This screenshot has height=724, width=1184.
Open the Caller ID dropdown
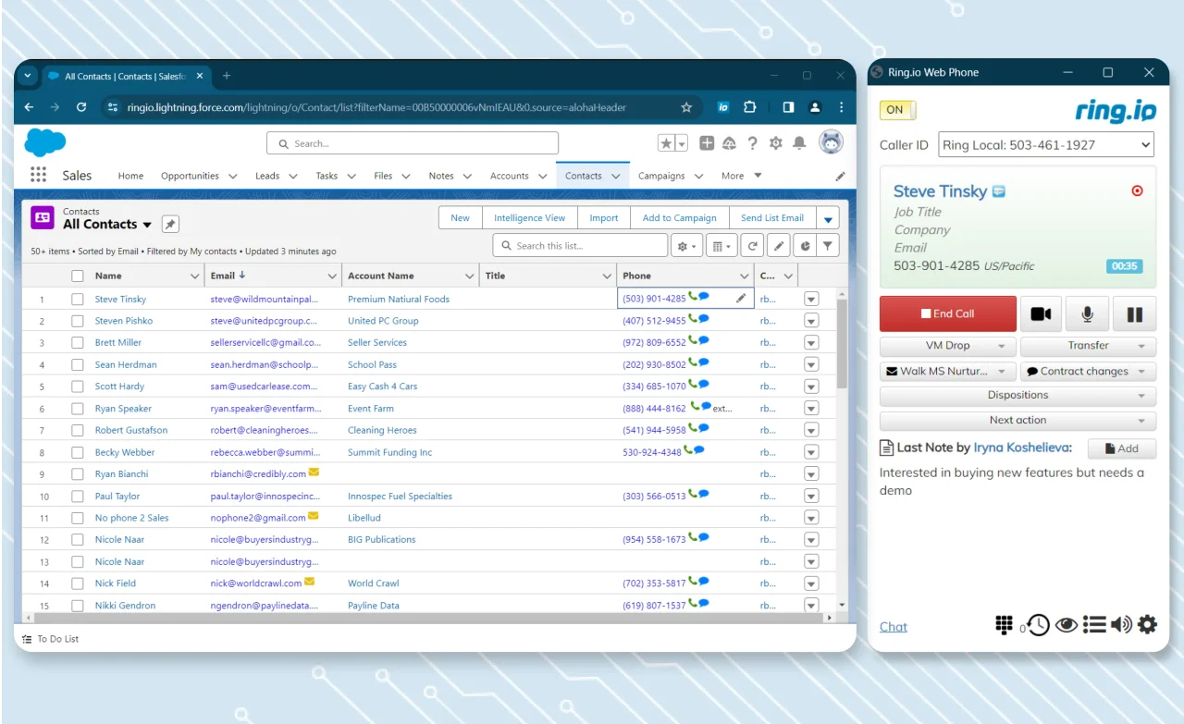point(1045,145)
